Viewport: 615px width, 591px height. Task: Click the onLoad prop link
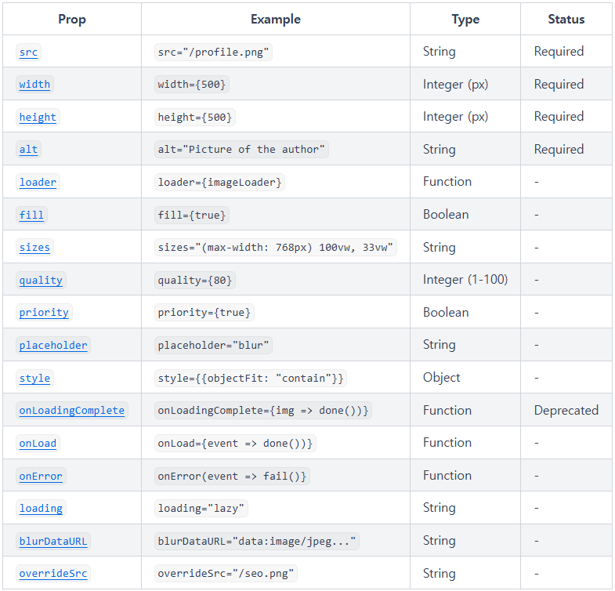38,444
